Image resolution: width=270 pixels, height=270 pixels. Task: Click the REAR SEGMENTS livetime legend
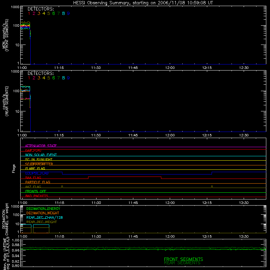182,263
